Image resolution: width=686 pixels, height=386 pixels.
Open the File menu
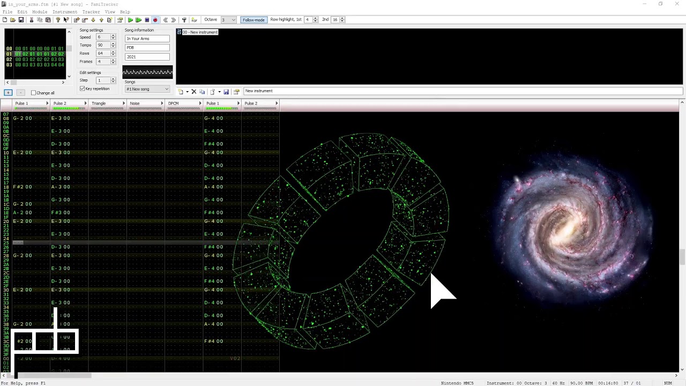click(8, 12)
